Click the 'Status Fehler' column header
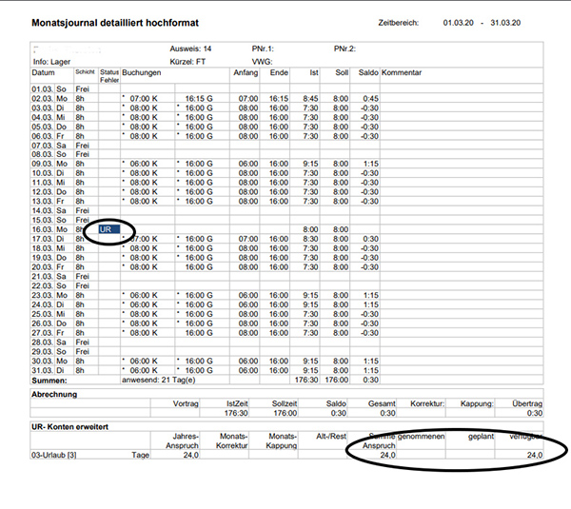Image resolution: width=571 pixels, height=509 pixels. pos(109,76)
